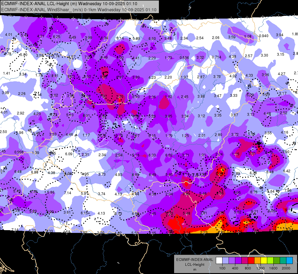The image size is (298, 274).
Task: Click the wind shear value '9.32'
Action: (x=104, y=77)
